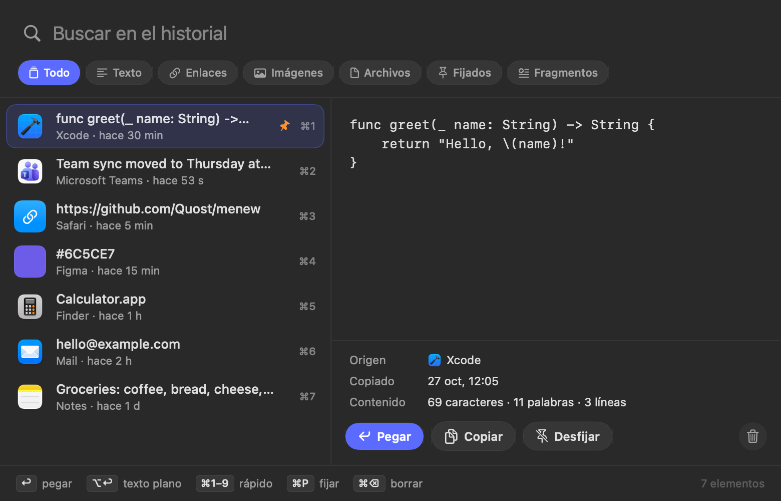
Task: Click the option-return texto plano key hint
Action: (x=103, y=483)
